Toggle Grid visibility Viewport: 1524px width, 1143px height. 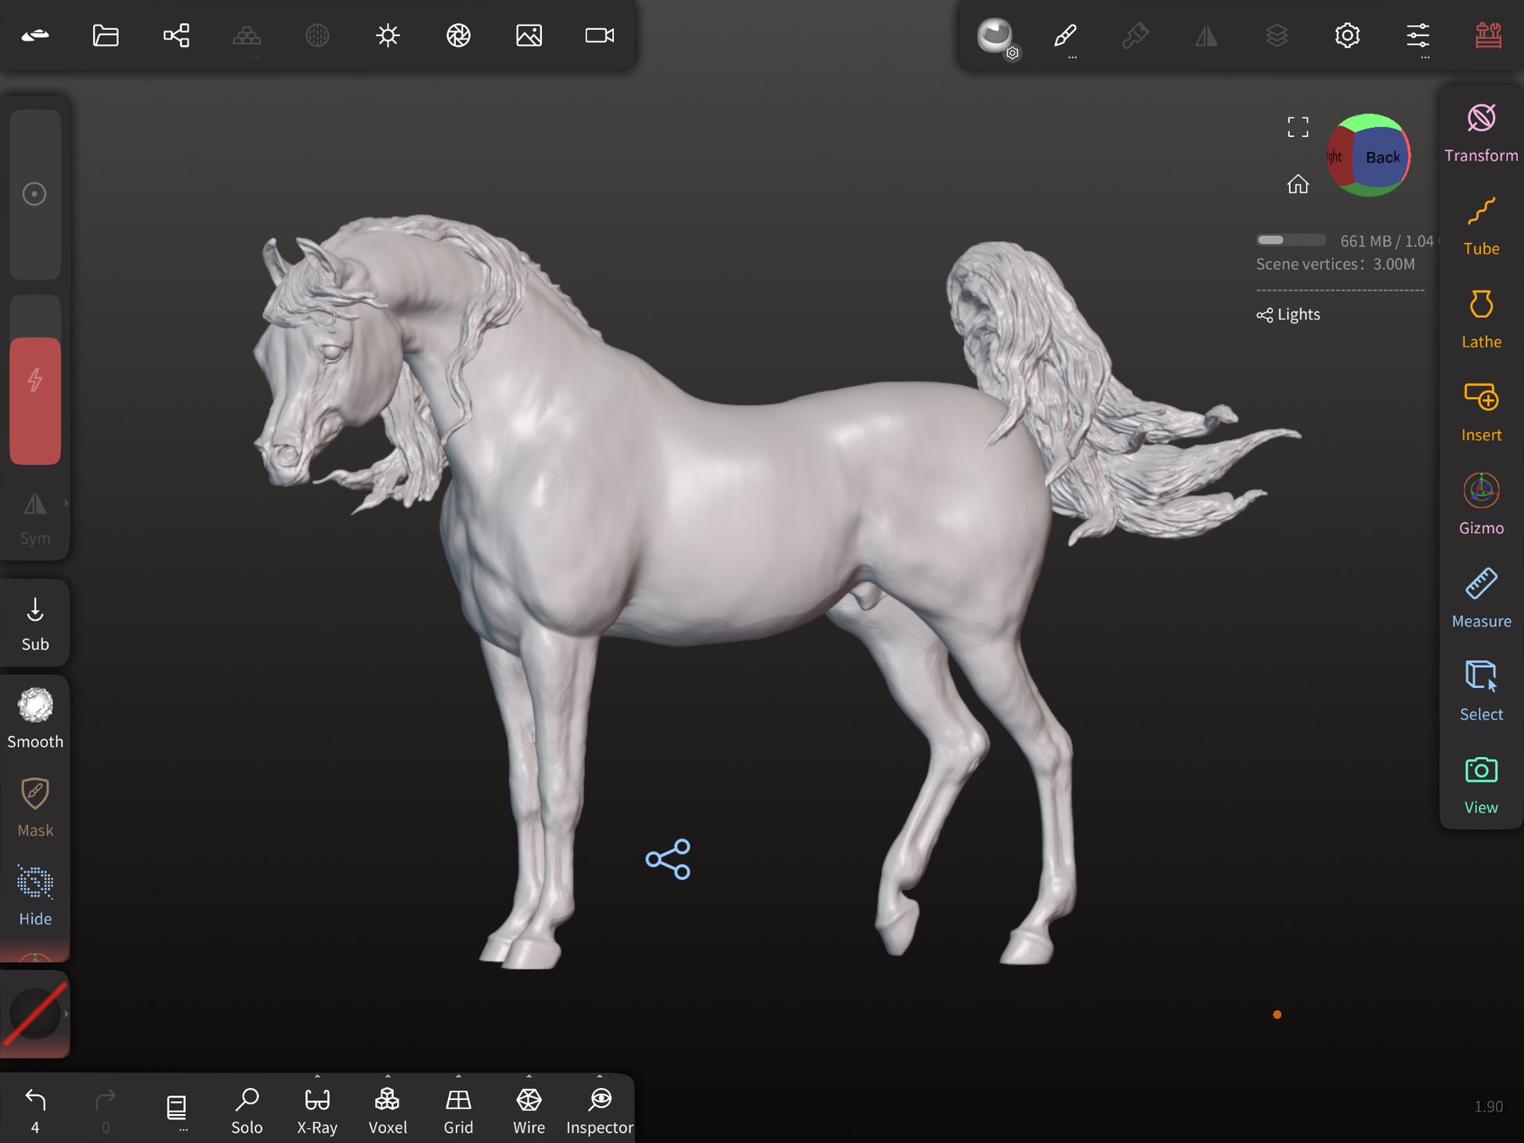point(458,1109)
